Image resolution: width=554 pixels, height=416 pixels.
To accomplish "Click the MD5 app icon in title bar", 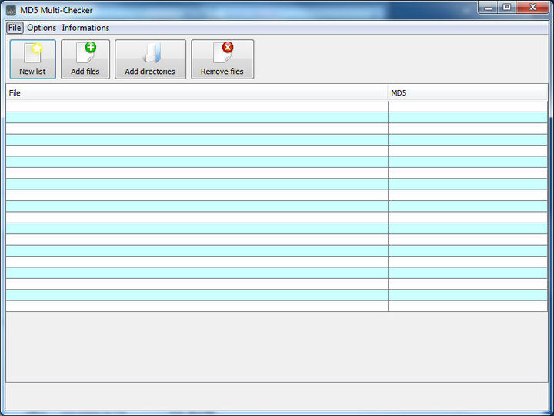I will pyautogui.click(x=11, y=10).
